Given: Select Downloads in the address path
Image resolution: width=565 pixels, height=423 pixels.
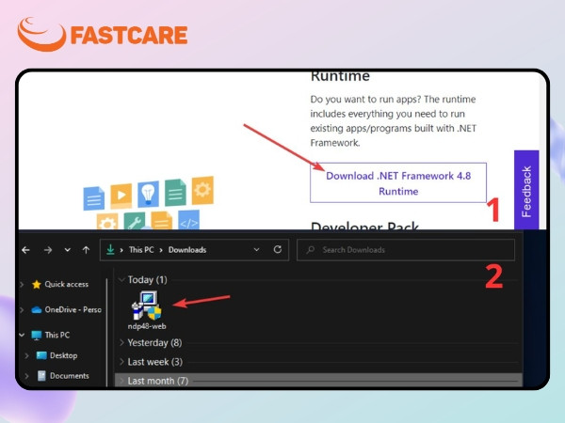Looking at the screenshot, I should coord(187,250).
